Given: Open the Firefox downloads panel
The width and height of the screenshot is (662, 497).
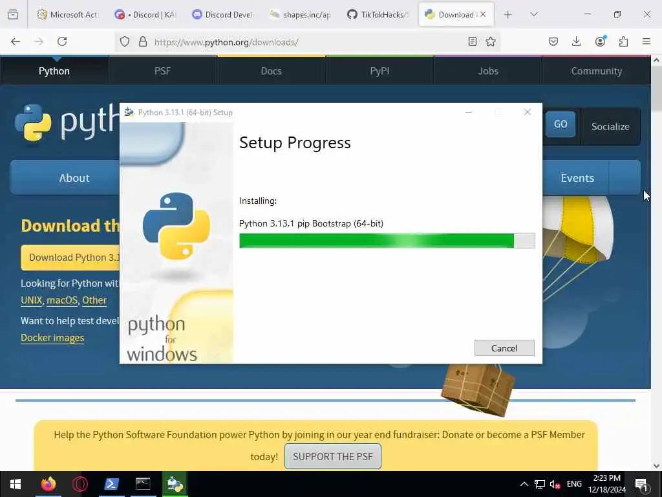Looking at the screenshot, I should point(576,41).
